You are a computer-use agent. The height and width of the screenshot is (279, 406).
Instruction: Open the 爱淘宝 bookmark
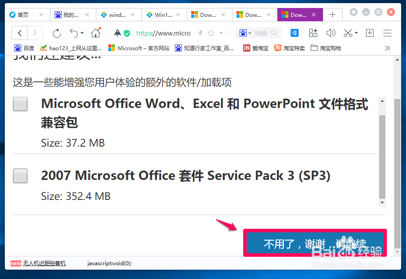(x=256, y=48)
